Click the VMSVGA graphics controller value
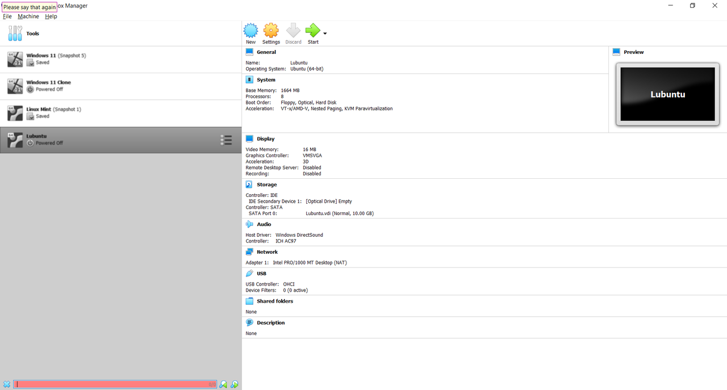Viewport: 727px width, 390px height. point(312,156)
